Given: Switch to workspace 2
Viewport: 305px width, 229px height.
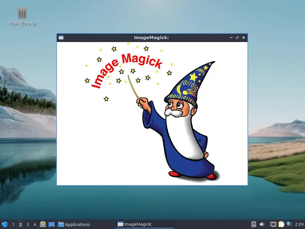Looking at the screenshot, I should tap(21, 225).
